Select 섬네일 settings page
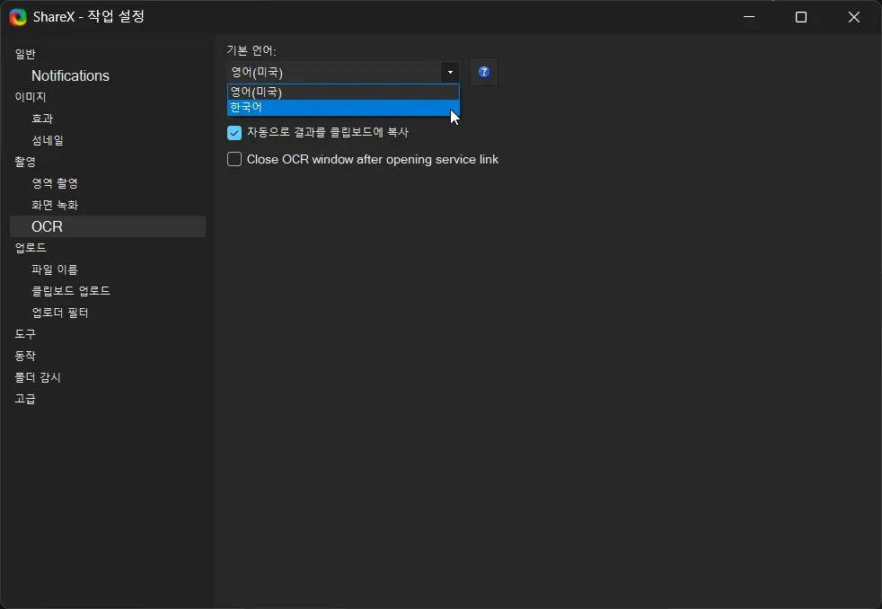Screen dimensions: 882x609 coord(48,140)
